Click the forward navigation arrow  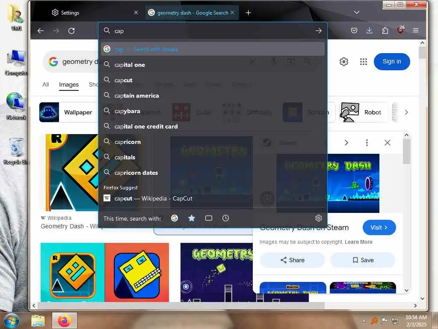[56, 31]
